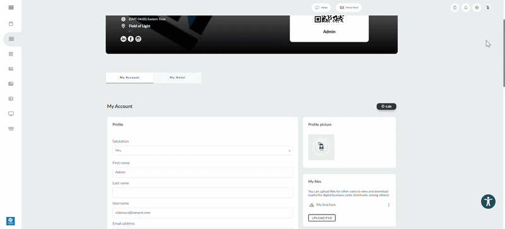Click the UPLOAD FILE button

322,218
